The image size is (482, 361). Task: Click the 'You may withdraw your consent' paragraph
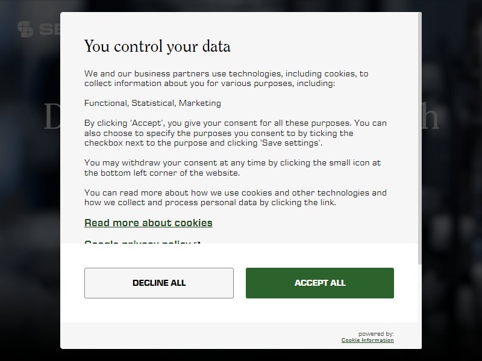pos(233,168)
